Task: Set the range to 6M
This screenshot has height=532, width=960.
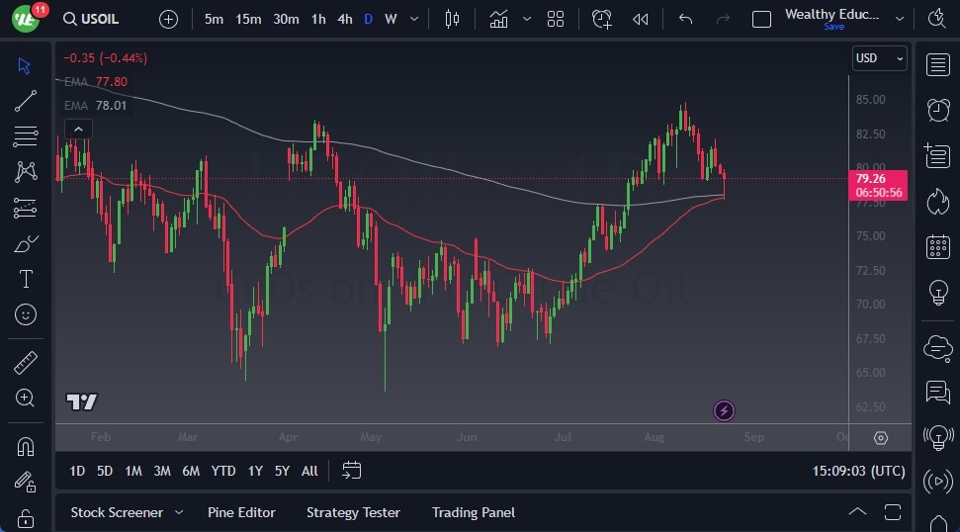Action: 191,471
